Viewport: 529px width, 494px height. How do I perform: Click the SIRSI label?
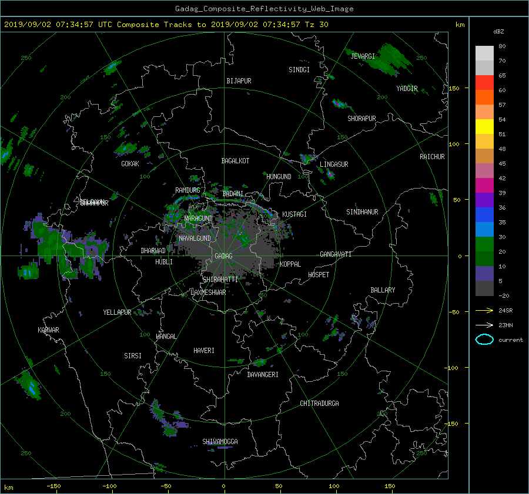click(x=133, y=356)
